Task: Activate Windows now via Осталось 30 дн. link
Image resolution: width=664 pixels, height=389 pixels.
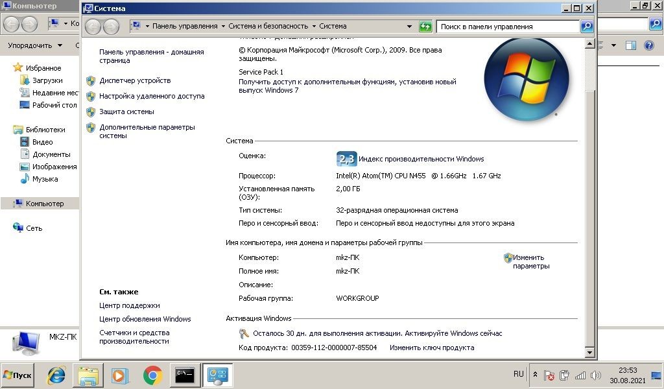Action: pos(377,333)
